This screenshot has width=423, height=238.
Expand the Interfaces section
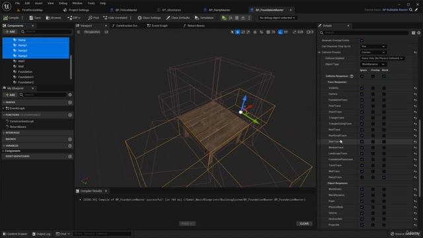pos(4,133)
